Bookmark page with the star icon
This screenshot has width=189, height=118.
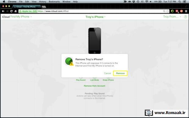pyautogui.click(x=168, y=11)
